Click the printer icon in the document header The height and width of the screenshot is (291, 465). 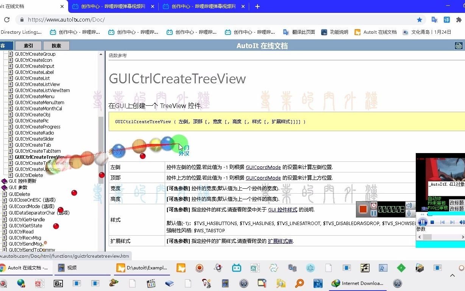459,45
